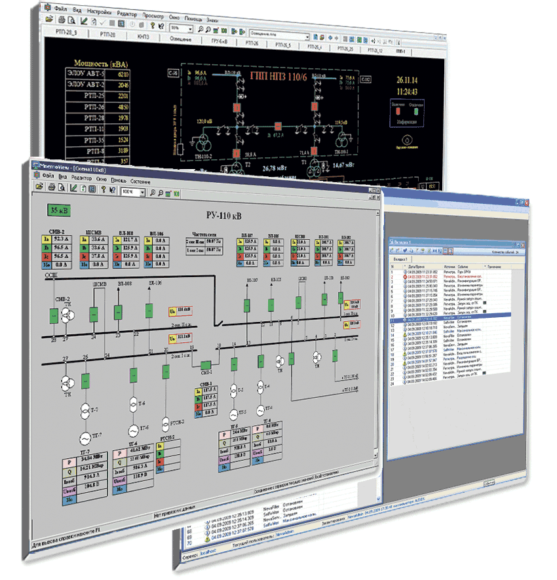Open the Файл menu in the top black-schematic window
The height and width of the screenshot is (580, 557).
[x=60, y=8]
